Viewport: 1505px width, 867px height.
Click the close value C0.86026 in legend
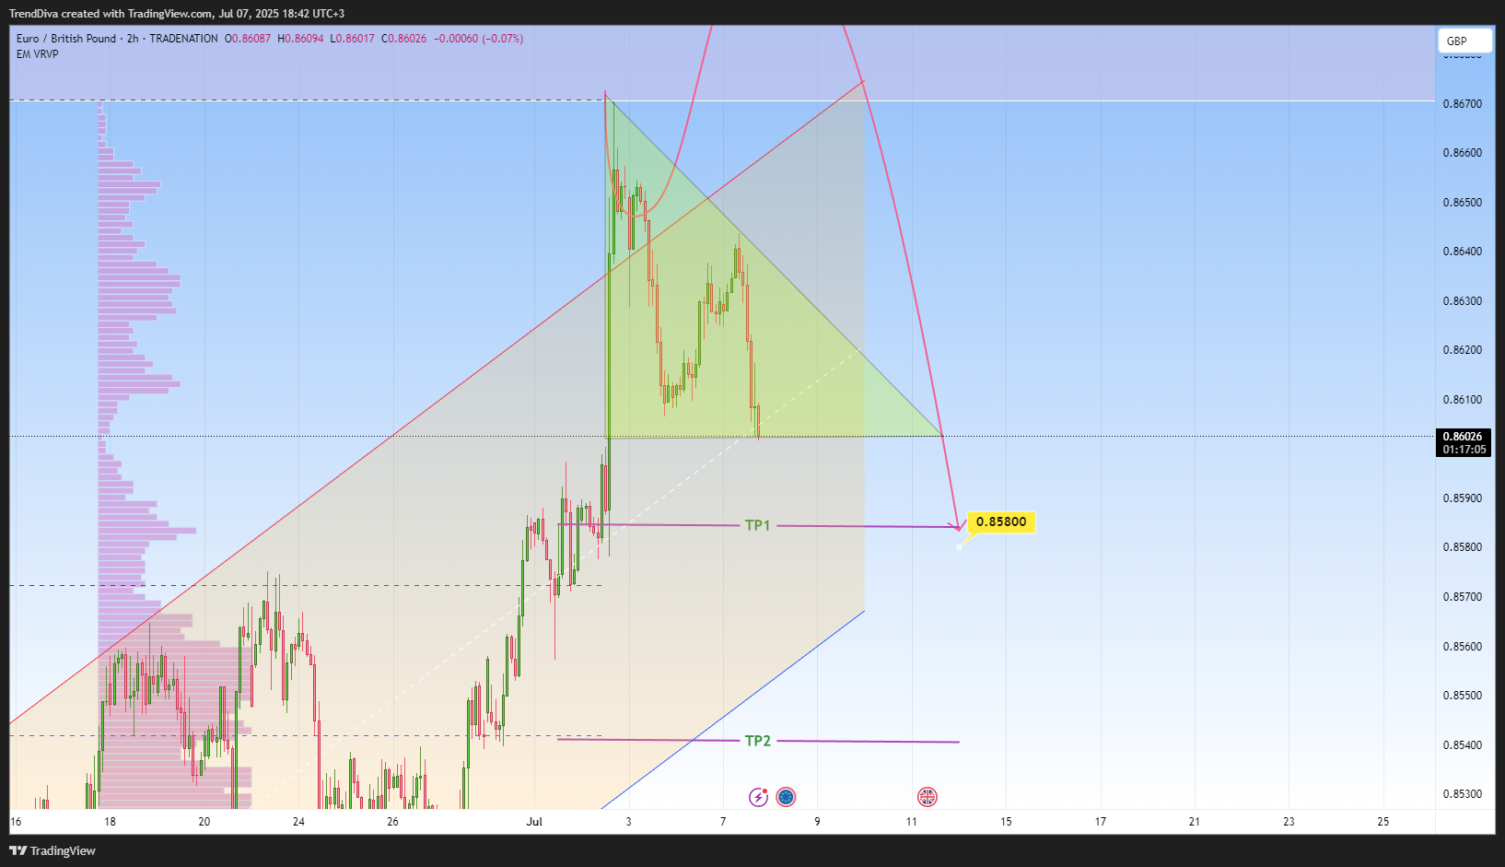point(404,39)
